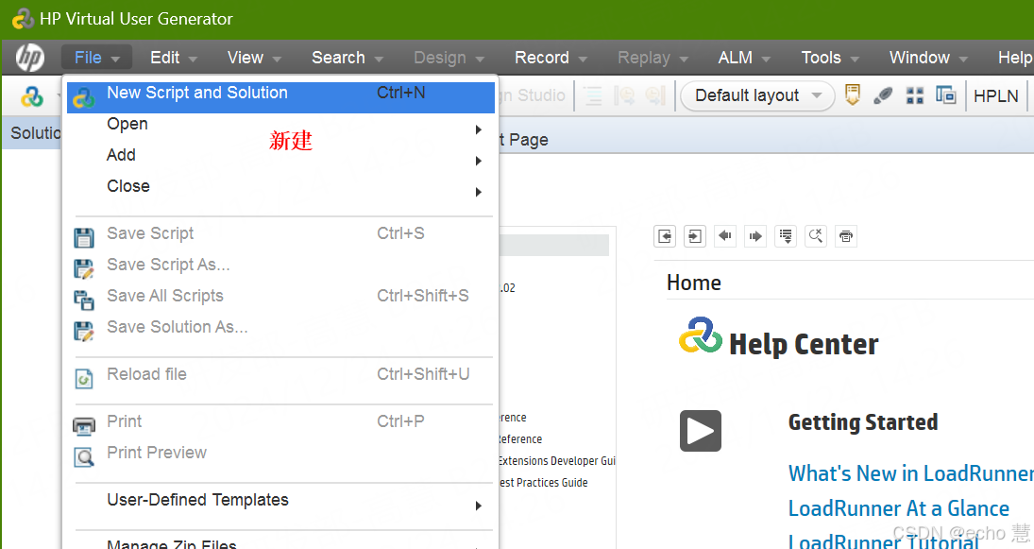Click the Home heading in help viewer
Screen dimensions: 1034x549
(x=693, y=283)
